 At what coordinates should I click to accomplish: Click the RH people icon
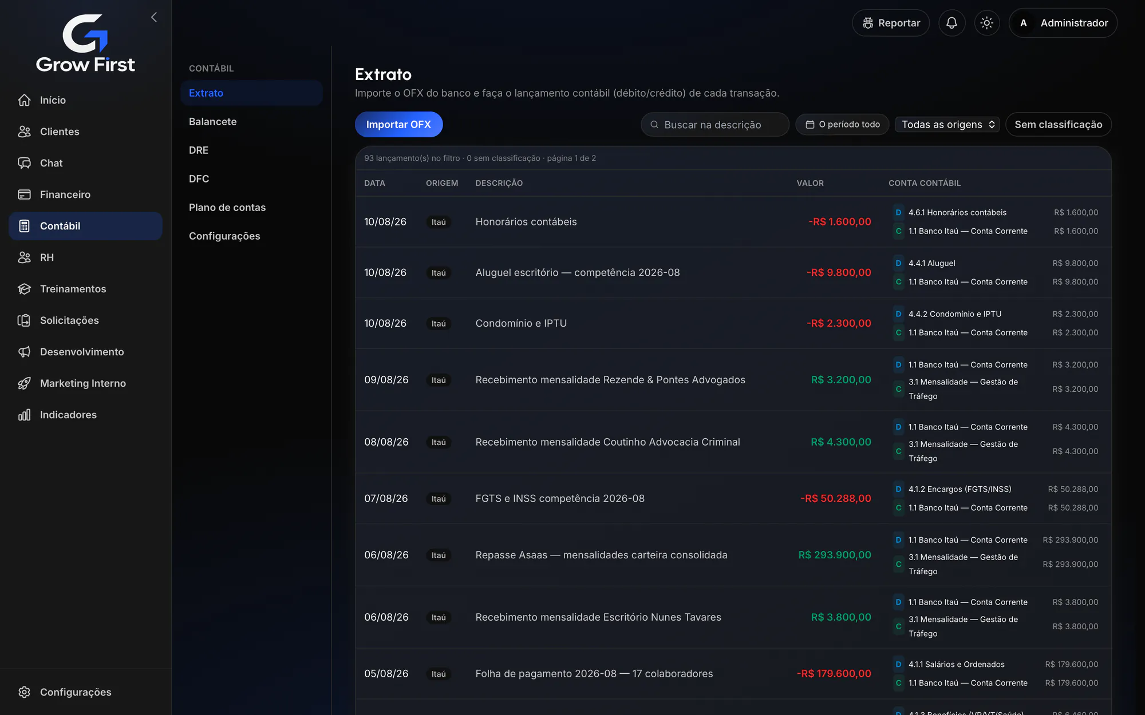[x=24, y=257]
